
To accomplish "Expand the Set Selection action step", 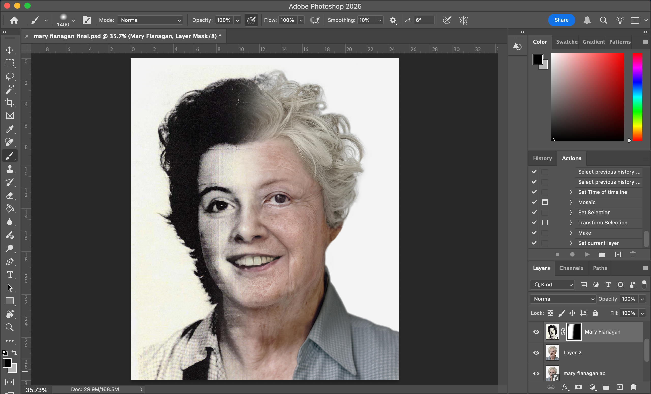I will (570, 212).
